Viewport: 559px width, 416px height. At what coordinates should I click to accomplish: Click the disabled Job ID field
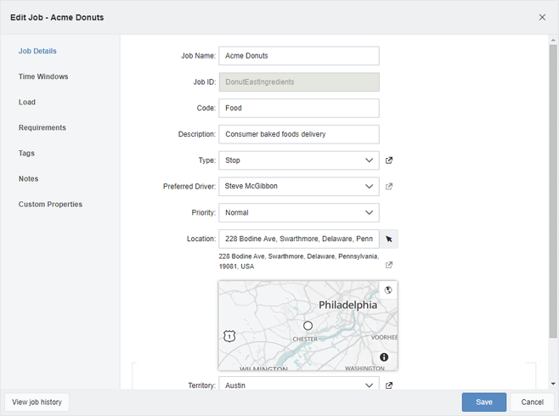(299, 82)
